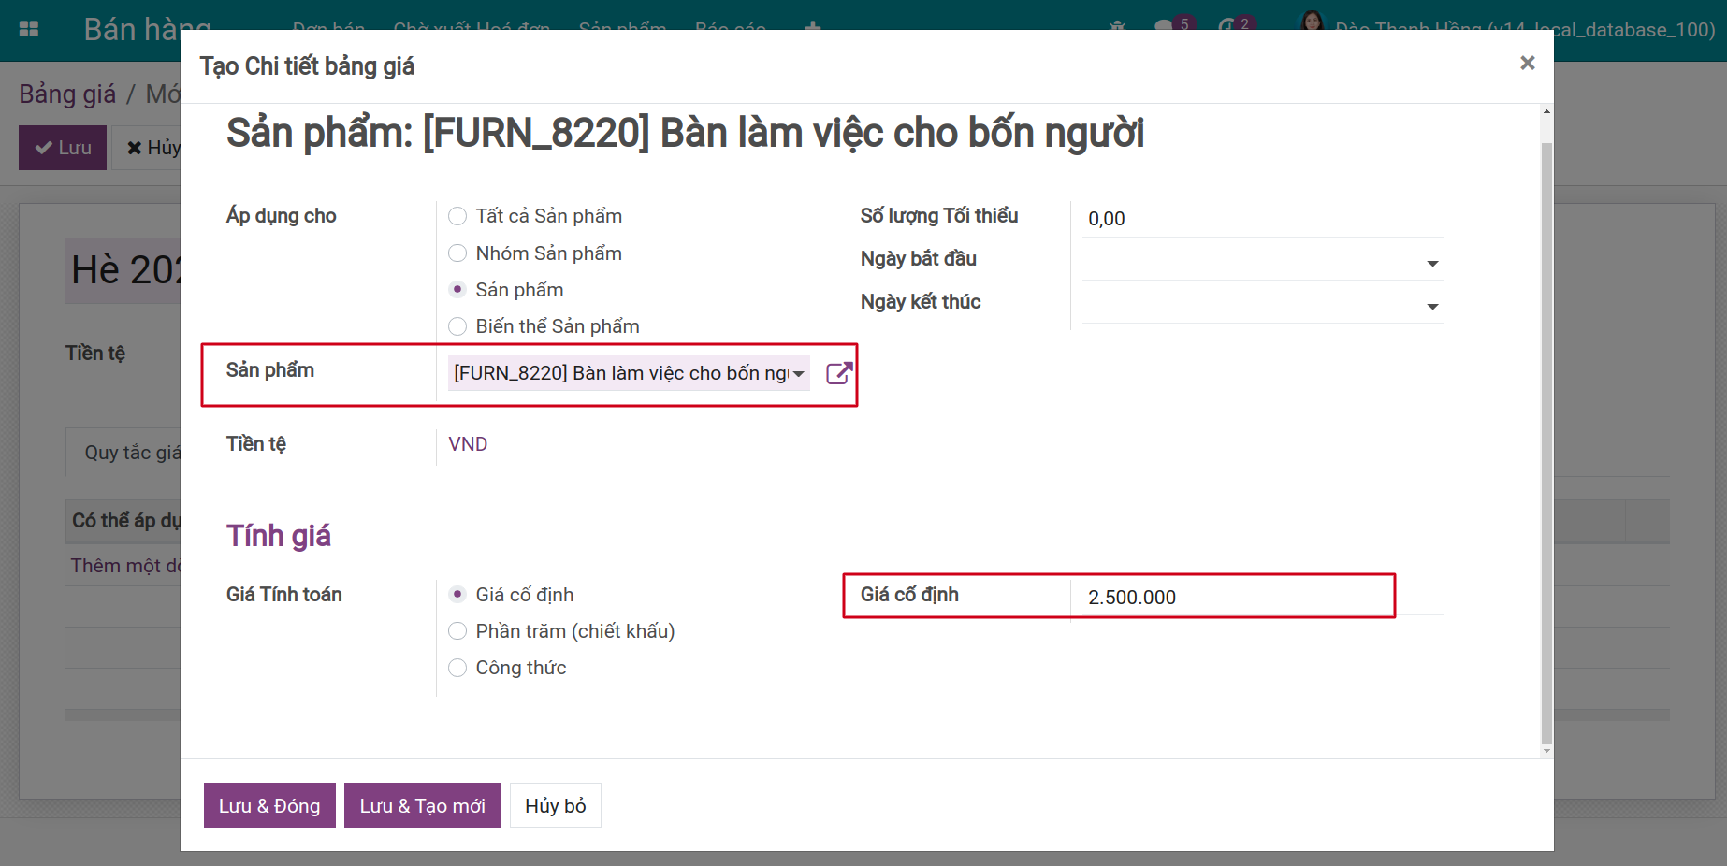Select Nhóm Sản phẩm radio option
The height and width of the screenshot is (866, 1727).
pyautogui.click(x=457, y=253)
